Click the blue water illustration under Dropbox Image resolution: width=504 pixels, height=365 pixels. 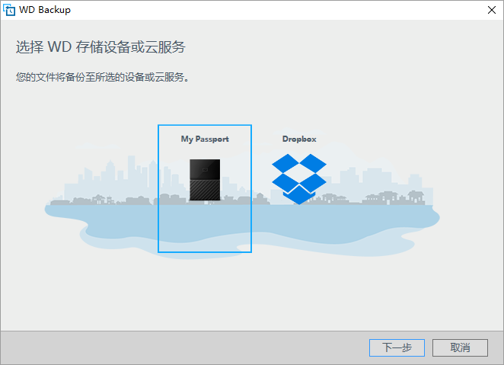[x=299, y=225]
